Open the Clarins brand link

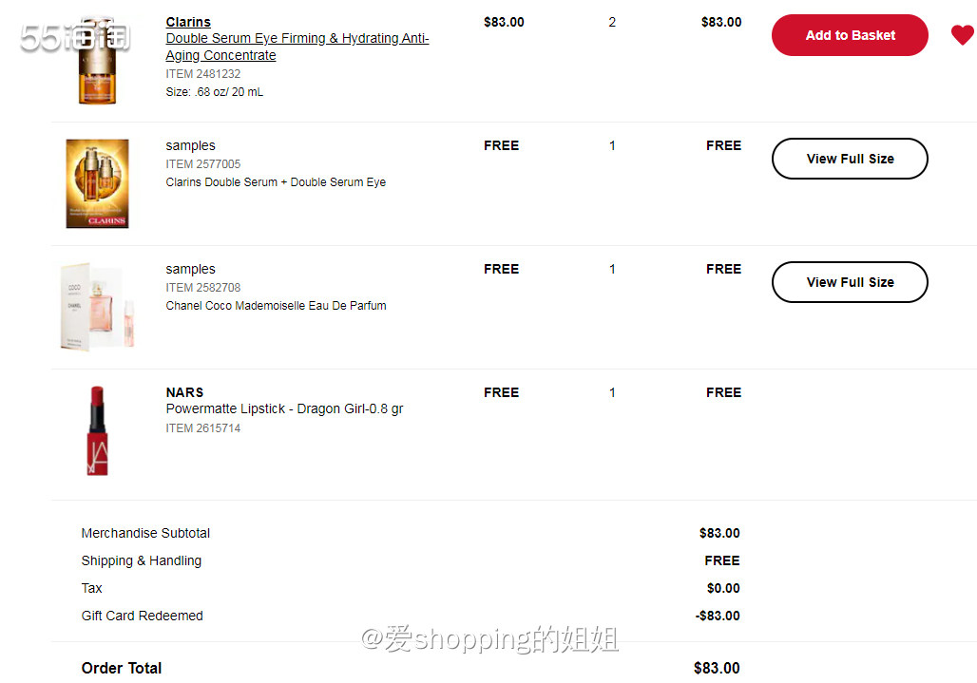coord(187,22)
